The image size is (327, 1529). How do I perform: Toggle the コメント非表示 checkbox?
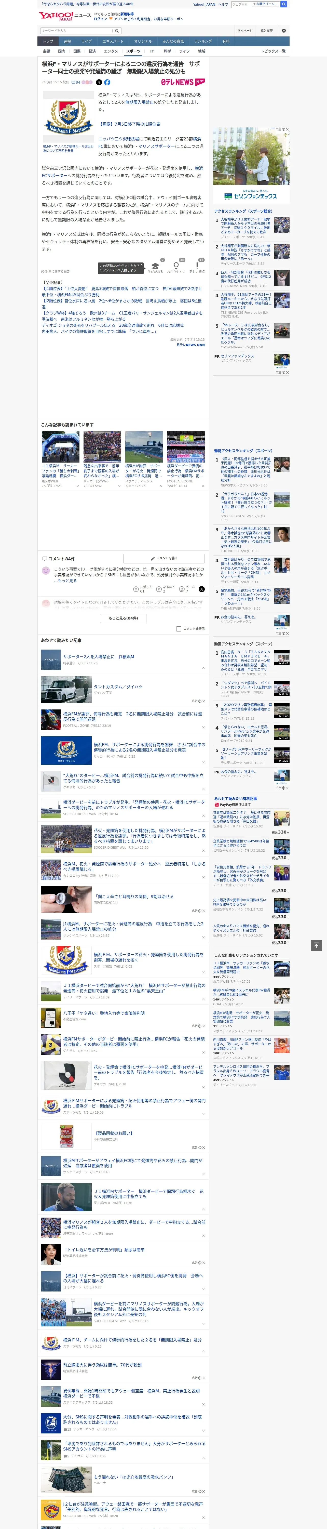tap(179, 629)
